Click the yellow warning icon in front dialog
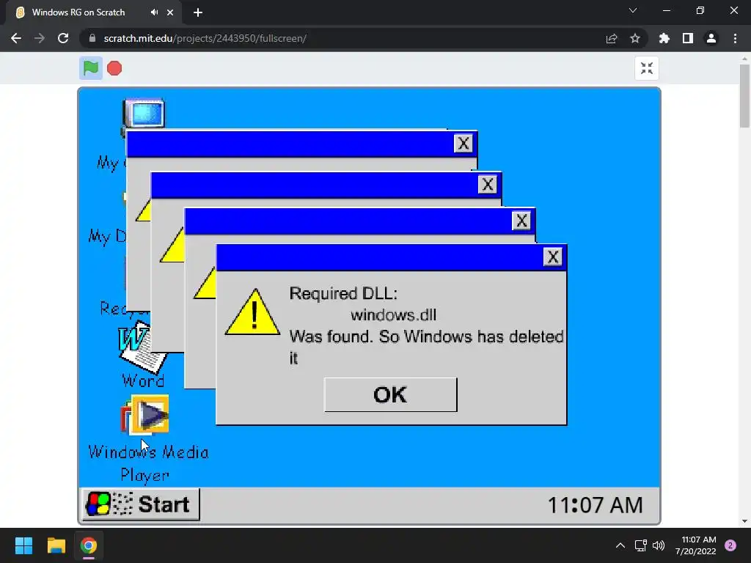This screenshot has width=751, height=563. (252, 312)
